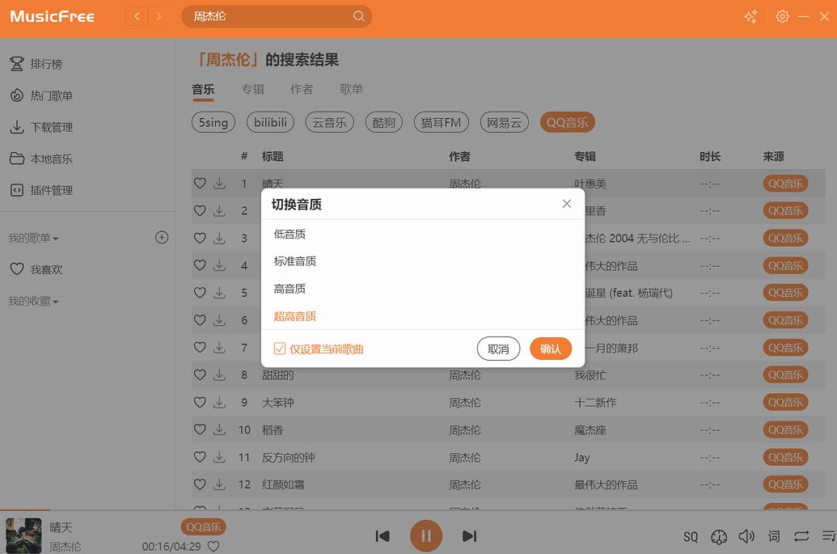This screenshot has height=554, width=837.
Task: Open the playback speed gauge icon
Action: [x=719, y=536]
